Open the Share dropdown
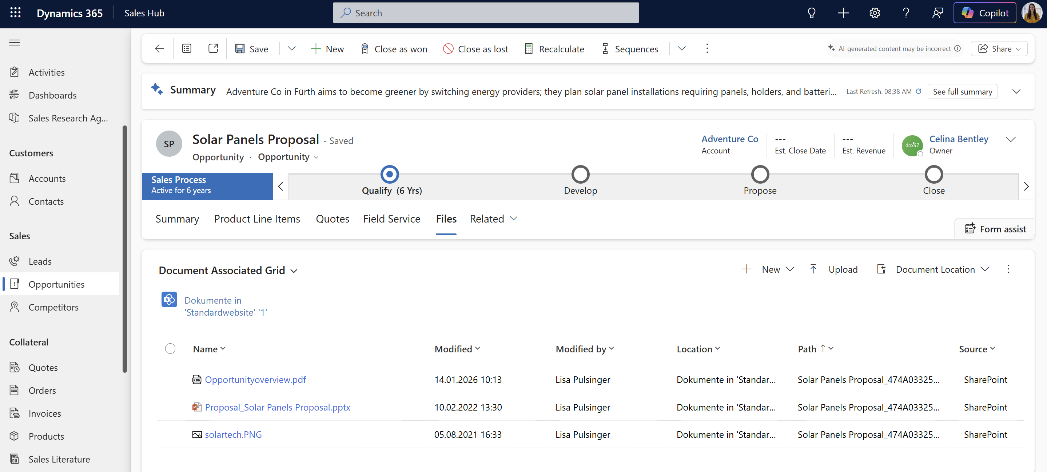 (x=999, y=49)
